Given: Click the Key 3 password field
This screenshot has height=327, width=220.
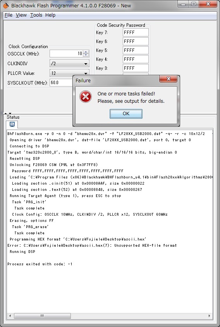Looking at the screenshot, I should click(136, 68).
